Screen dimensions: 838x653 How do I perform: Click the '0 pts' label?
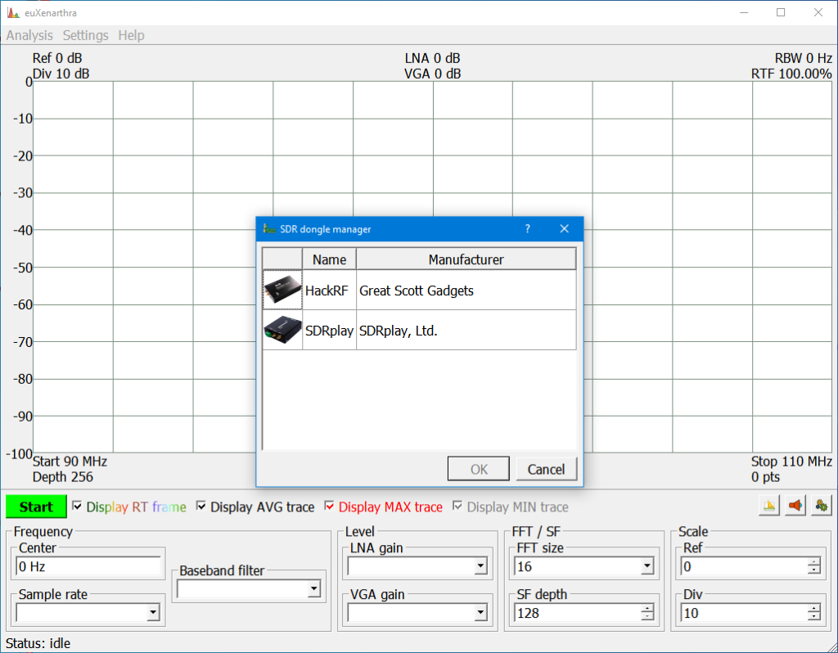click(x=765, y=477)
